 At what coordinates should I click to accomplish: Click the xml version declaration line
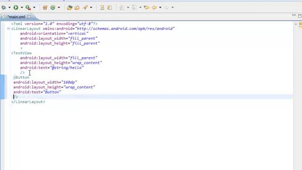point(54,24)
